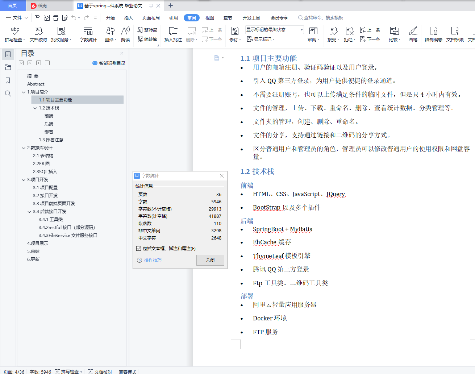The height and width of the screenshot is (374, 475).
Task: Switch to the 开始 ribbon tab
Action: (x=111, y=18)
